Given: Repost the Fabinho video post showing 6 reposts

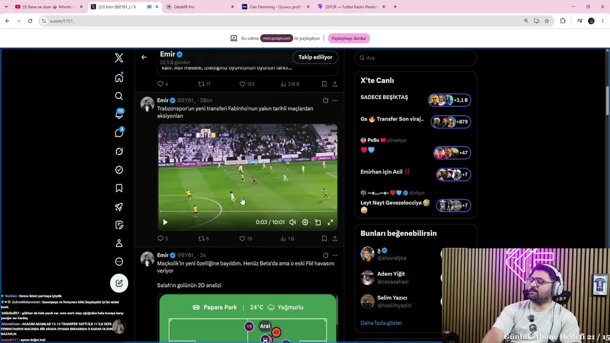Looking at the screenshot, I should coord(203,239).
